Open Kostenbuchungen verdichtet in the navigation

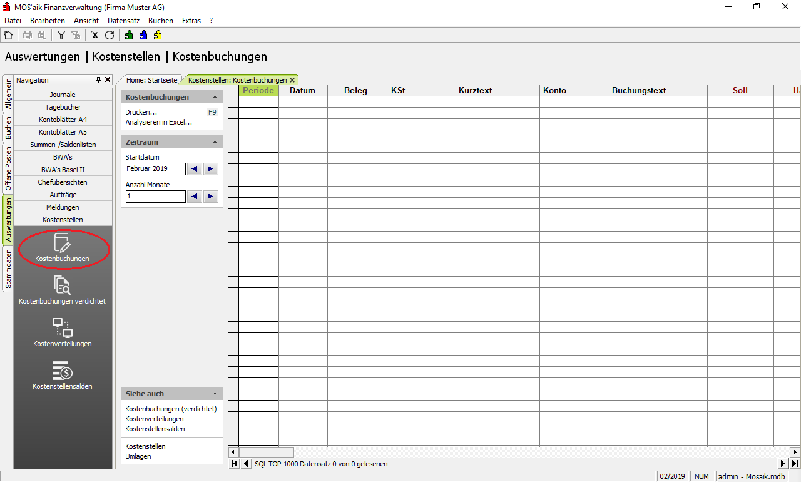(x=63, y=290)
